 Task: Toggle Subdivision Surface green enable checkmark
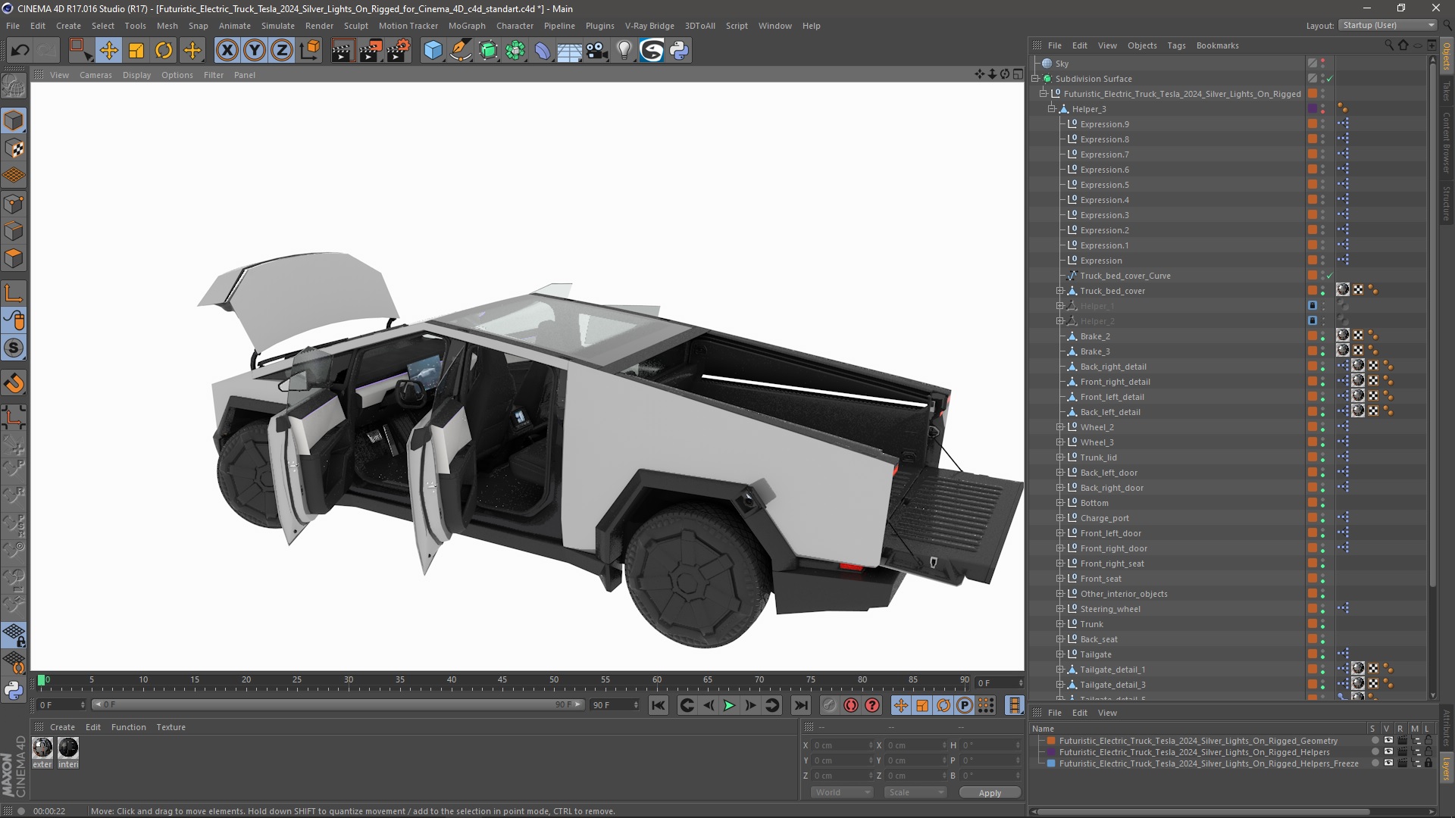[1330, 79]
